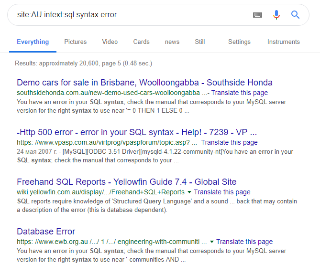The width and height of the screenshot is (320, 275).
Task: Open the Still menu
Action: click(200, 42)
